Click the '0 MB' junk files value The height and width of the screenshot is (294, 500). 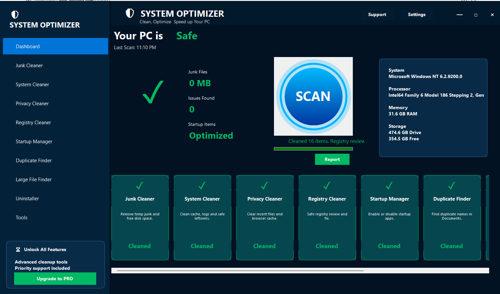200,83
